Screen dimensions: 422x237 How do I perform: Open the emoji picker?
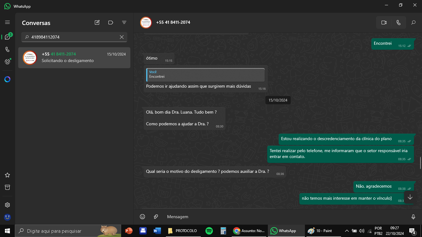pyautogui.click(x=142, y=217)
